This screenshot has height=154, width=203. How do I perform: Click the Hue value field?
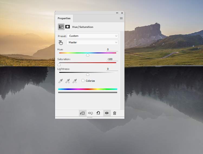(112, 50)
